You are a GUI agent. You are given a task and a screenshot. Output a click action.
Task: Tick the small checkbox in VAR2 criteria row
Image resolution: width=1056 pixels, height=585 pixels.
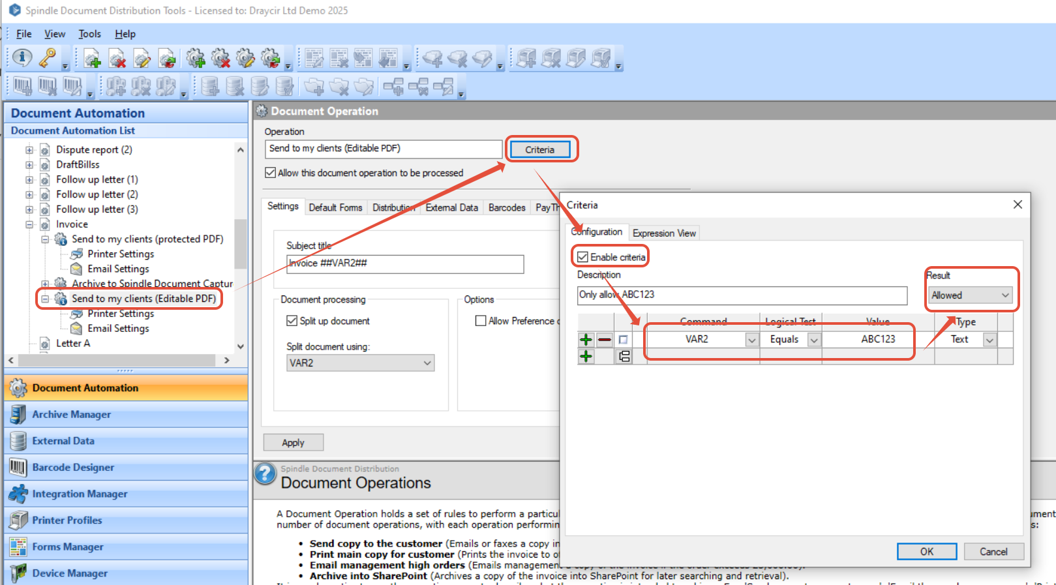coord(623,340)
